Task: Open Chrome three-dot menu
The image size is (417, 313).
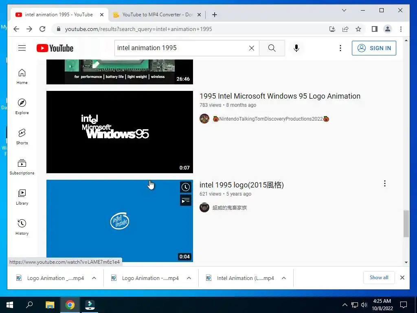Action: pyautogui.click(x=401, y=29)
